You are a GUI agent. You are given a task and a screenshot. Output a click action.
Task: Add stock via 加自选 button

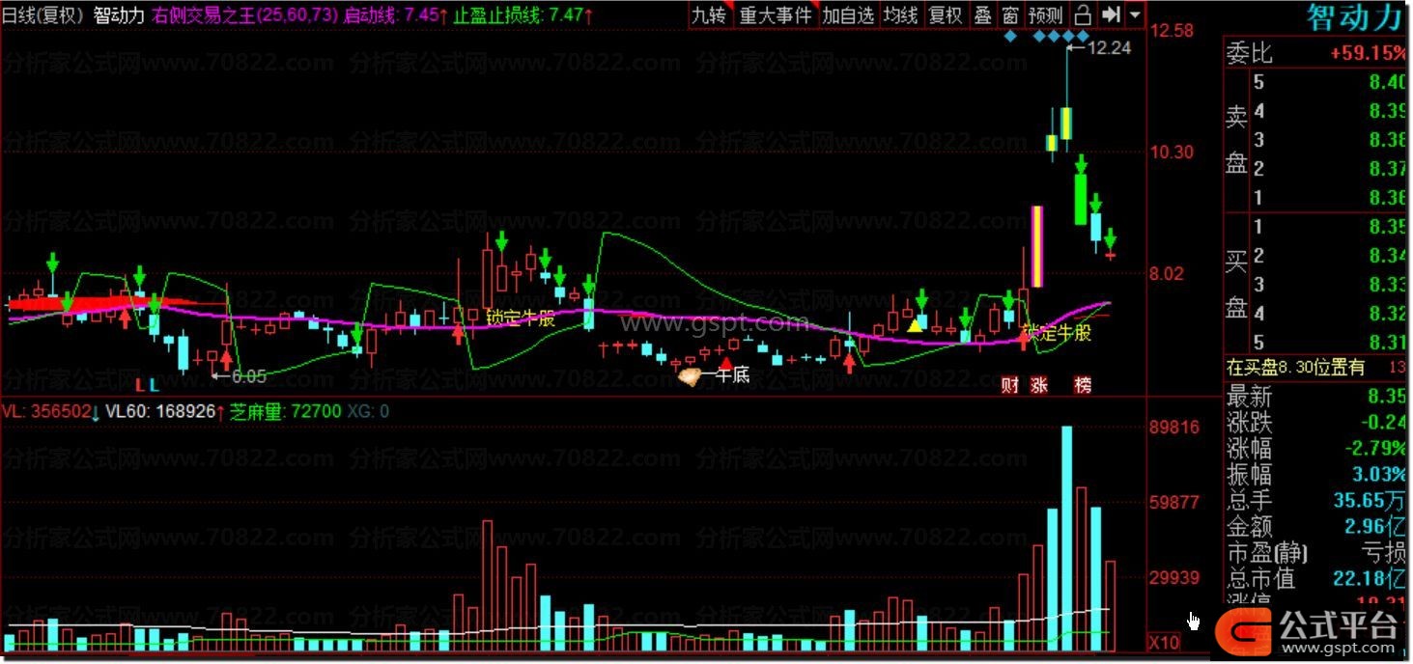coord(848,14)
